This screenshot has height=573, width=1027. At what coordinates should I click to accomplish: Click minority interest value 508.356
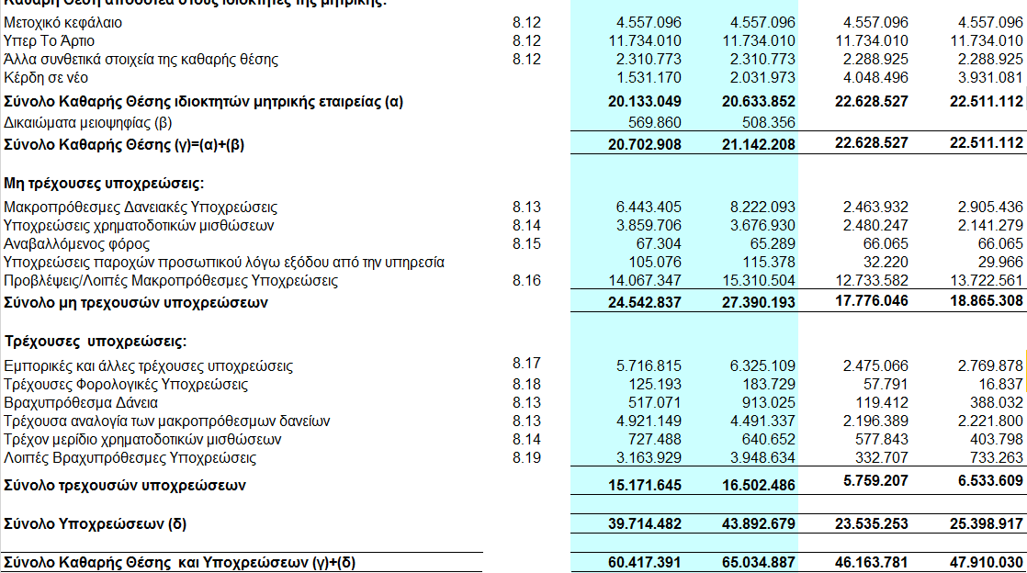point(769,123)
